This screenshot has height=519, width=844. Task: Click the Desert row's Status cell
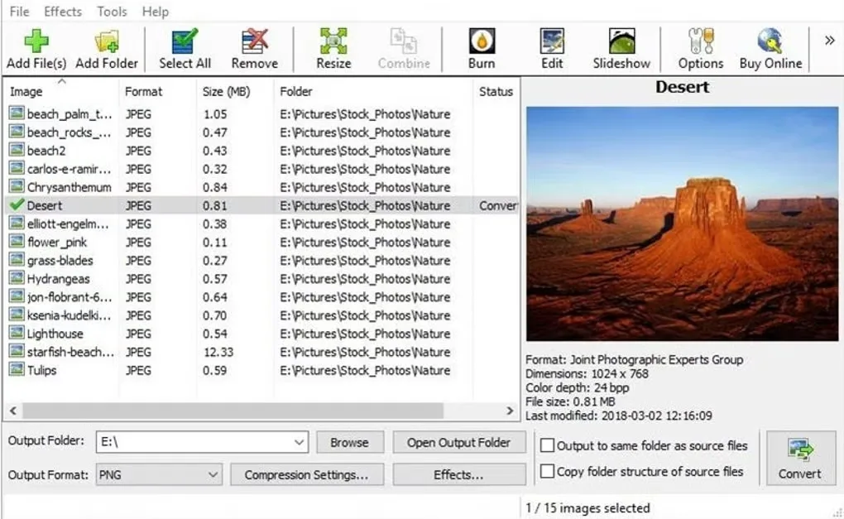(x=496, y=205)
